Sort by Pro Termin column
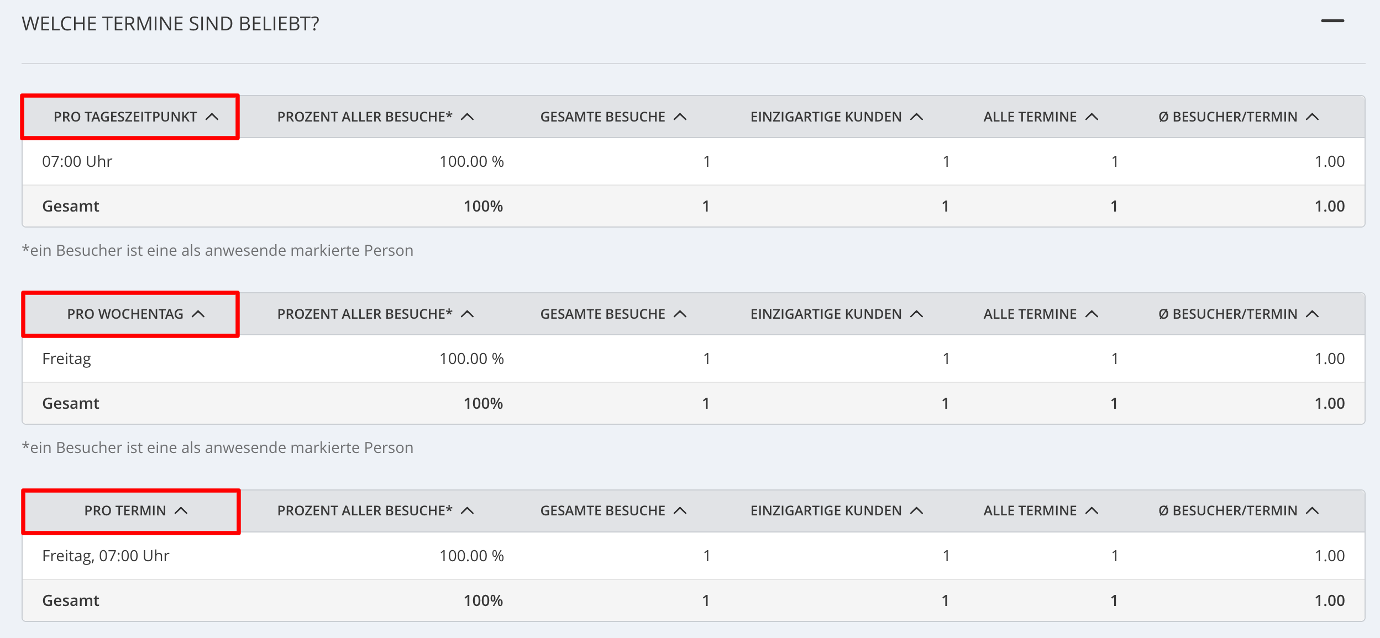Screen dimensions: 1380x638 (136, 510)
